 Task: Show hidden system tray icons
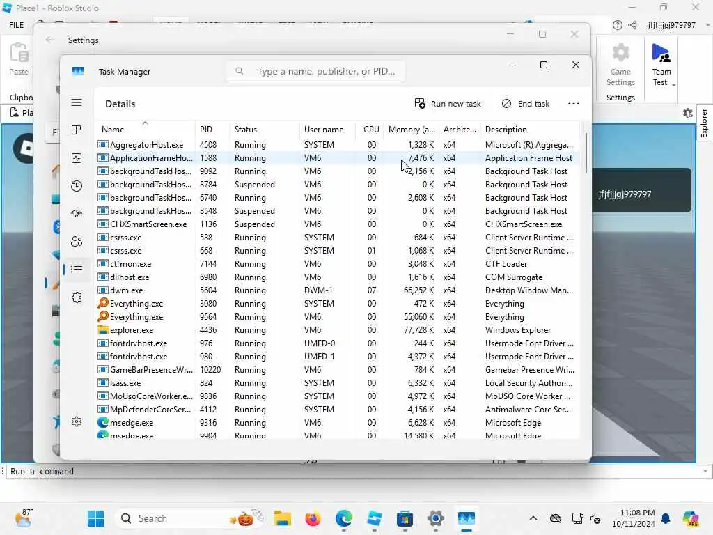533,518
